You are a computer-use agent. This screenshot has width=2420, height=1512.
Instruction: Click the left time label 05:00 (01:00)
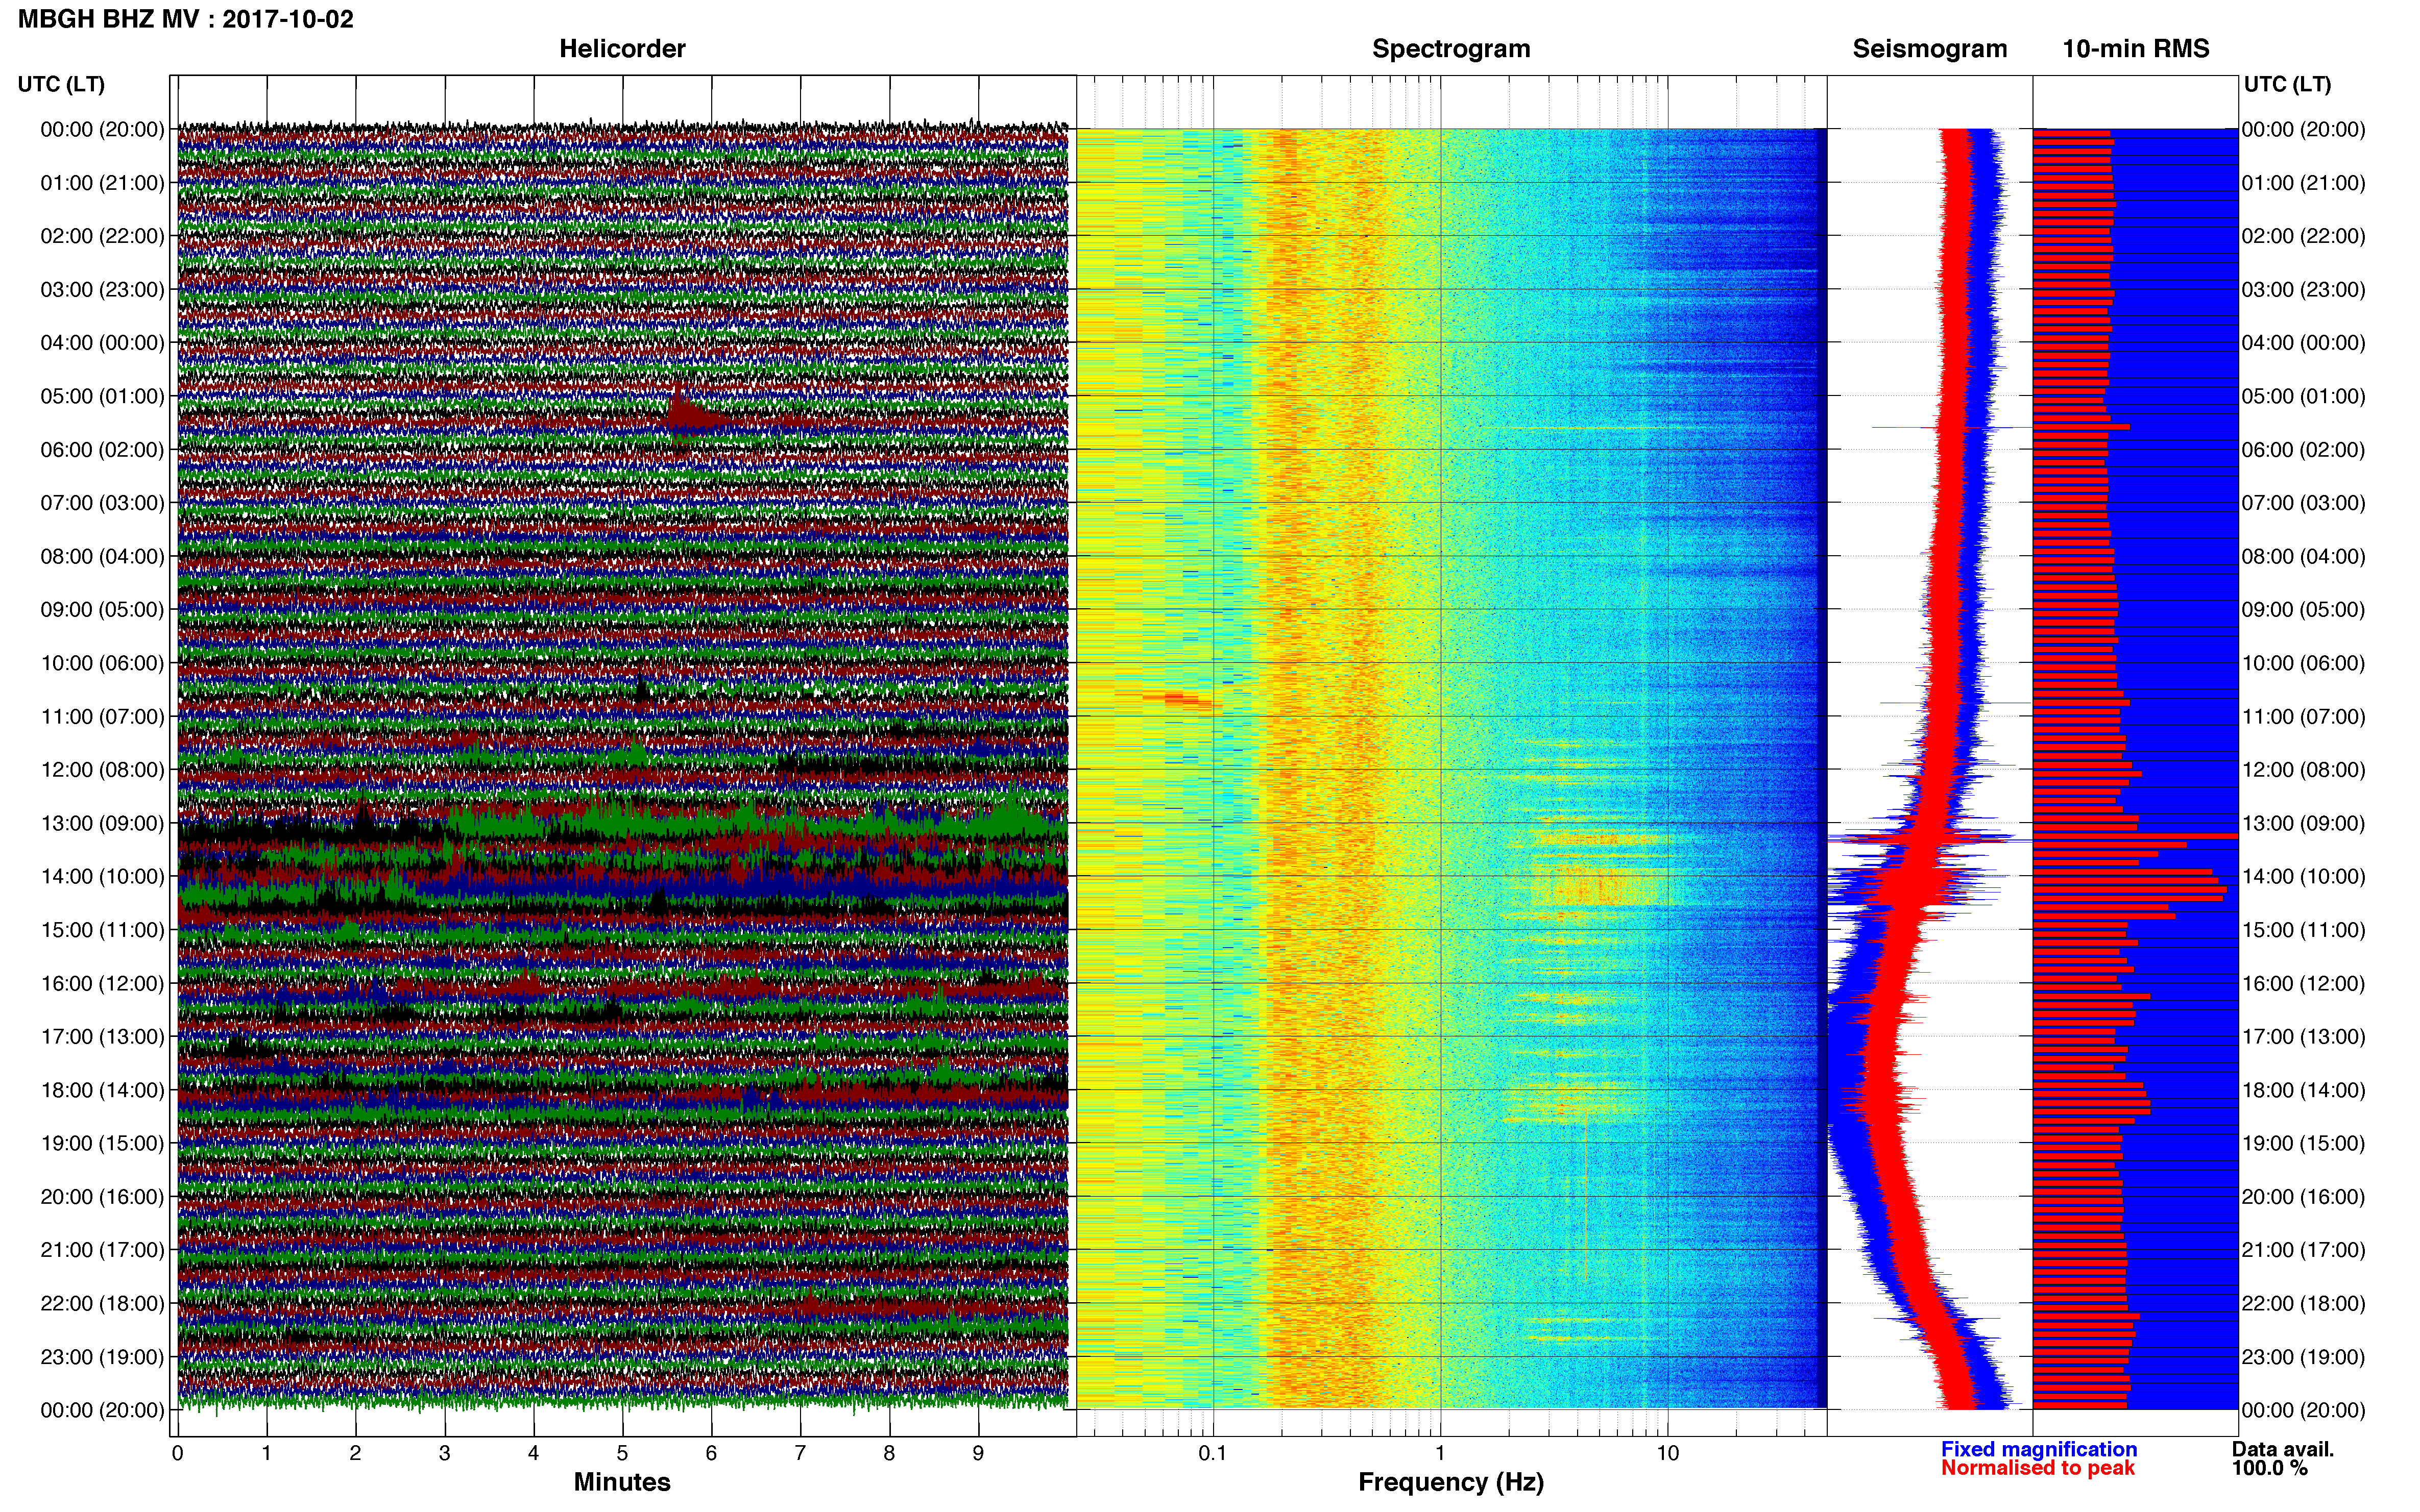pyautogui.click(x=102, y=396)
